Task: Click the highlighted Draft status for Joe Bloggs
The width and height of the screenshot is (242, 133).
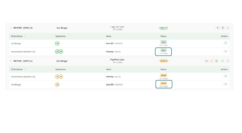Action: coord(164,83)
